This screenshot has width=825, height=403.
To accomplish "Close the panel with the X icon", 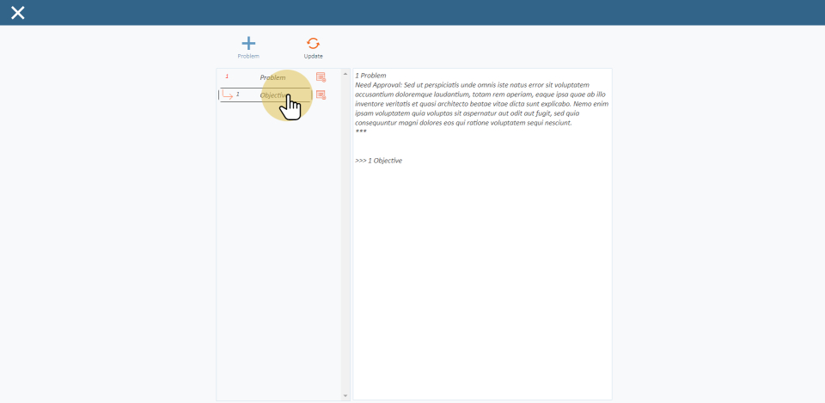I will 17,12.
